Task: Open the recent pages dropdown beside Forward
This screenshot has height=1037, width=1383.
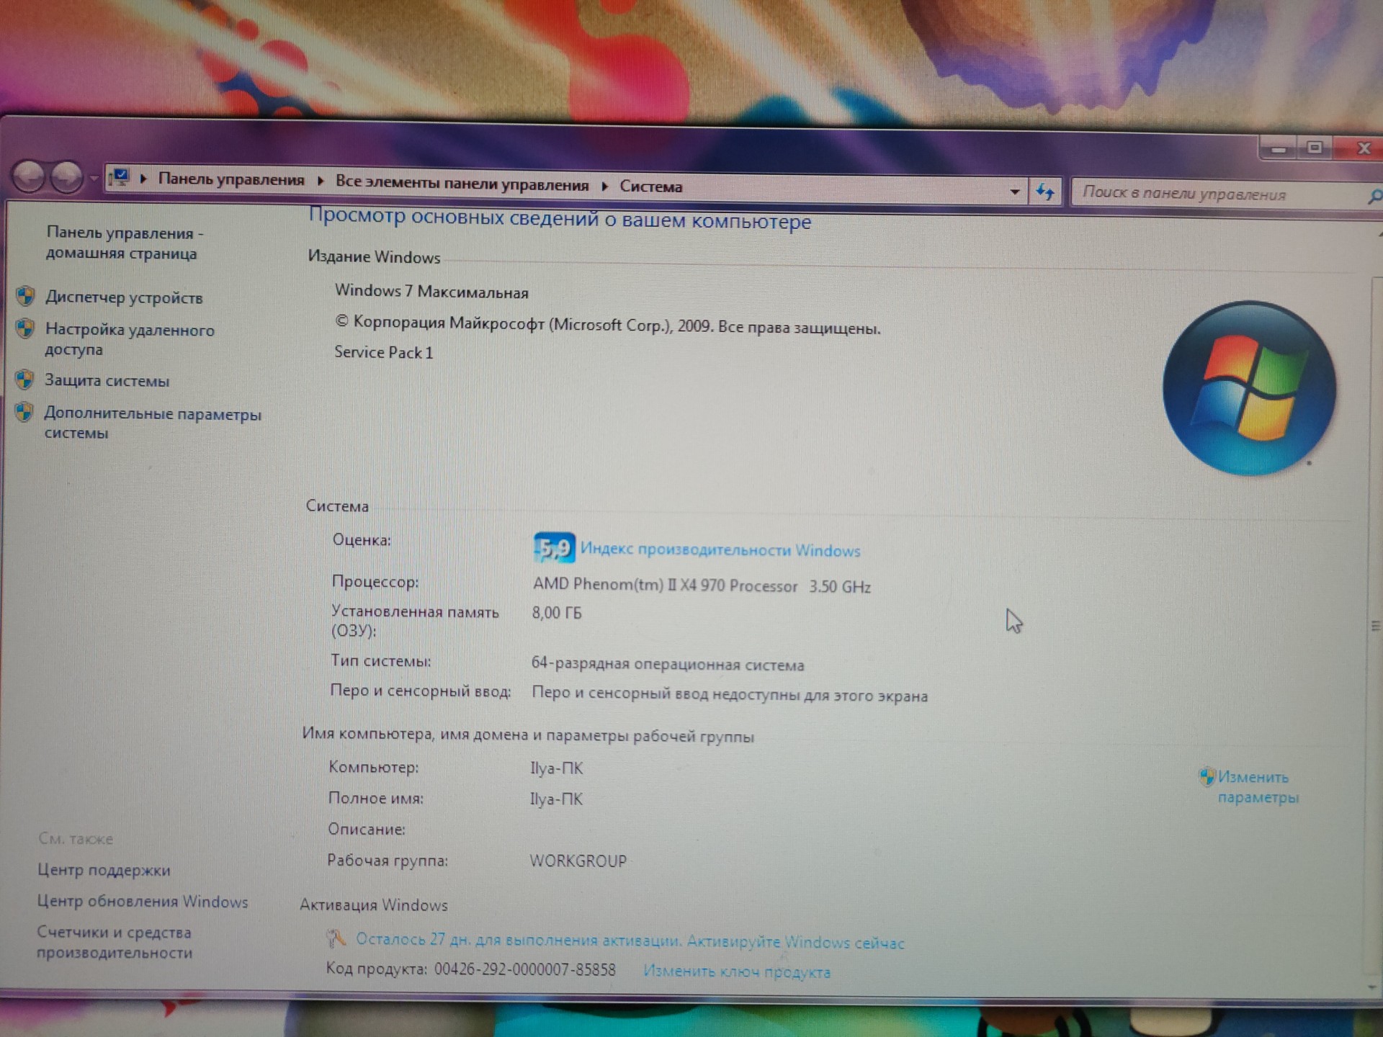Action: click(94, 178)
